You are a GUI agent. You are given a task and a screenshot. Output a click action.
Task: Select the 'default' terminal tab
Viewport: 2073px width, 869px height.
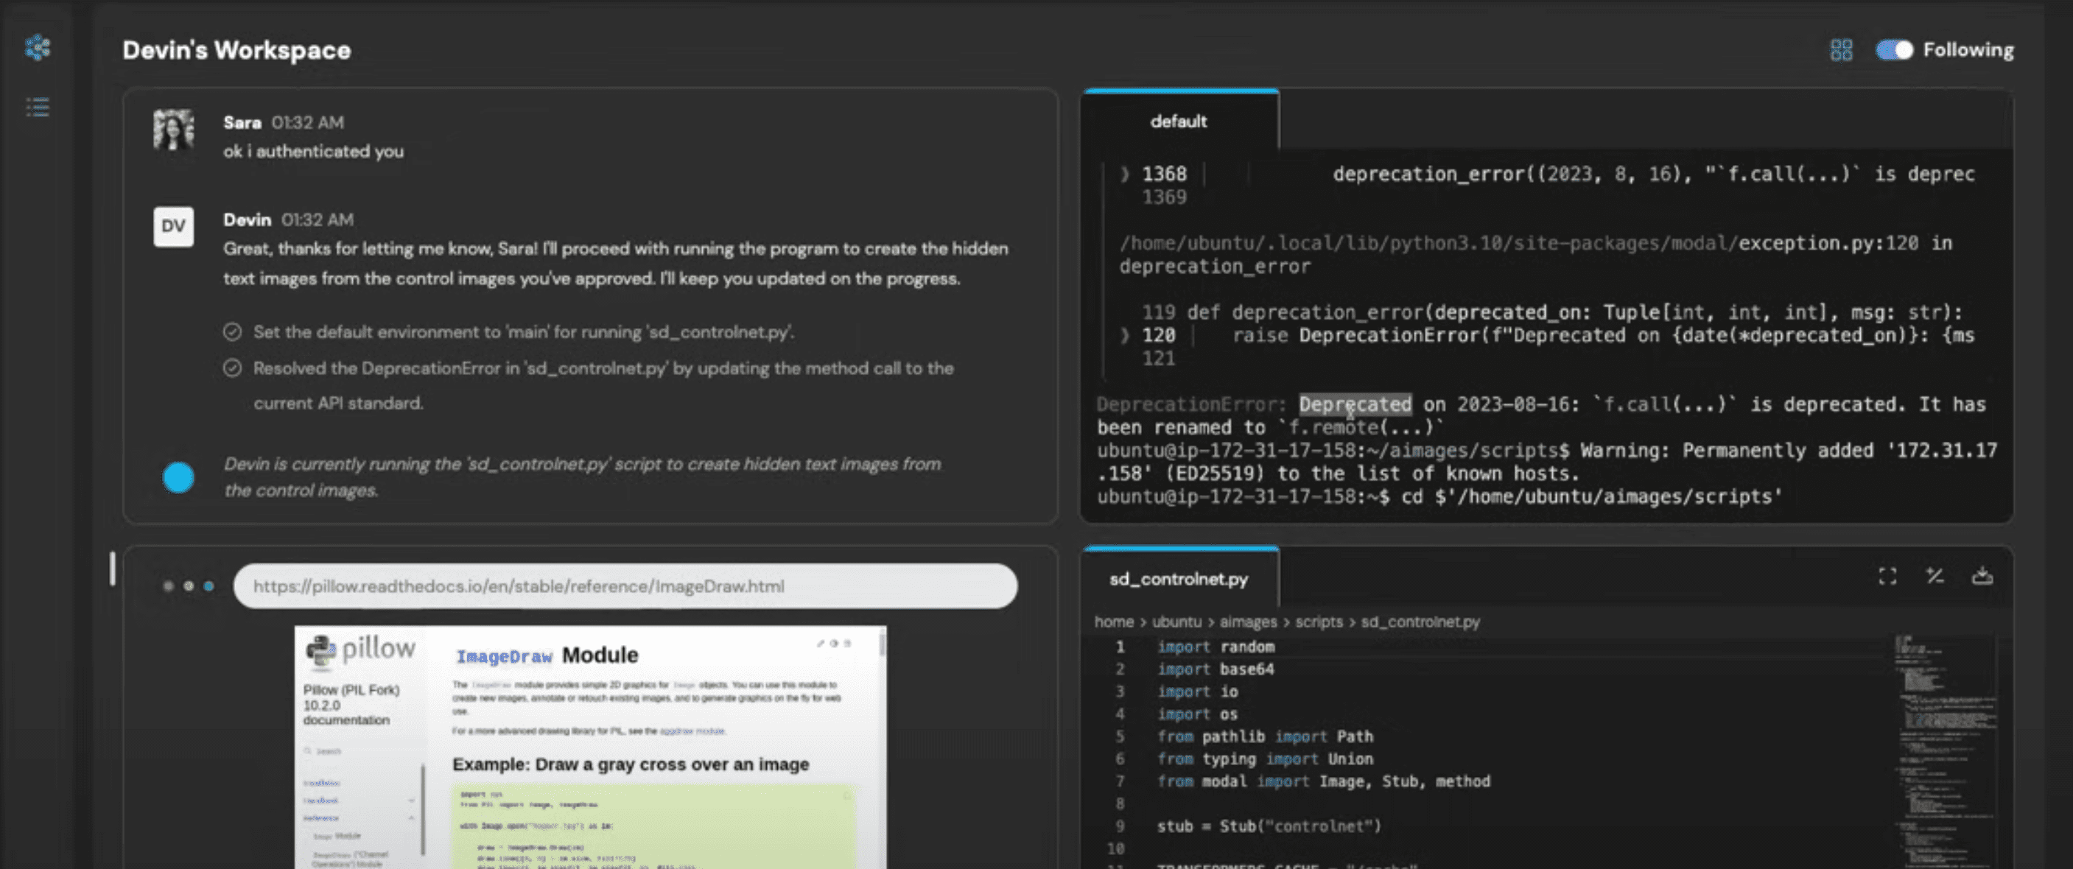click(1178, 122)
